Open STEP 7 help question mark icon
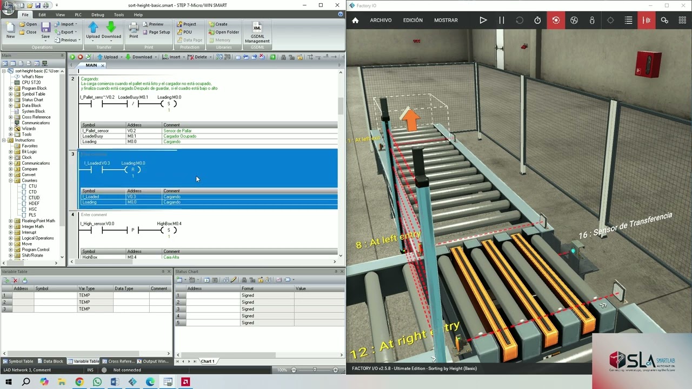Screen dimensions: 692x389 click(x=341, y=15)
